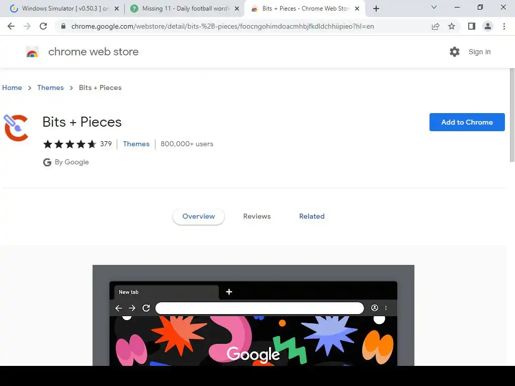Select the Bits + Pieces browser tab
Image resolution: width=515 pixels, height=386 pixels.
click(x=305, y=9)
